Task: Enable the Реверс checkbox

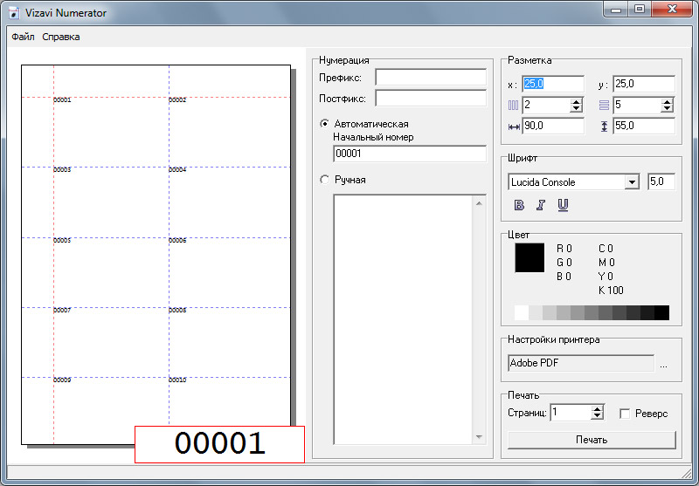Action: coord(624,413)
